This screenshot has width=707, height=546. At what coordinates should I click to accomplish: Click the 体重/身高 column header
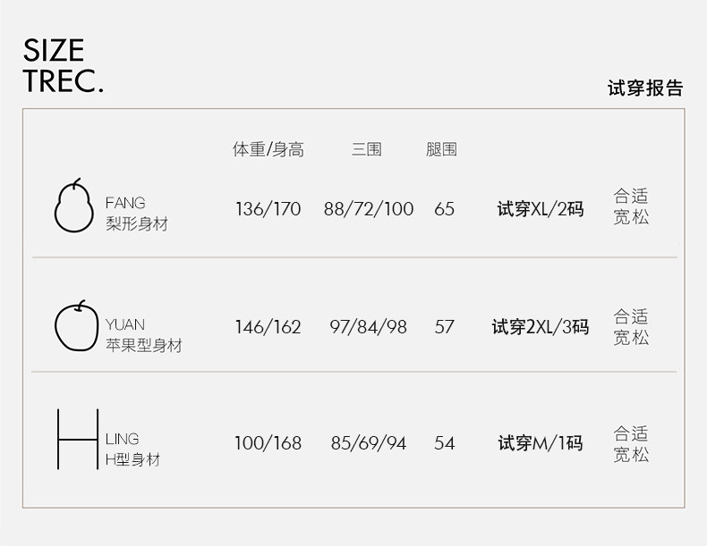point(268,150)
